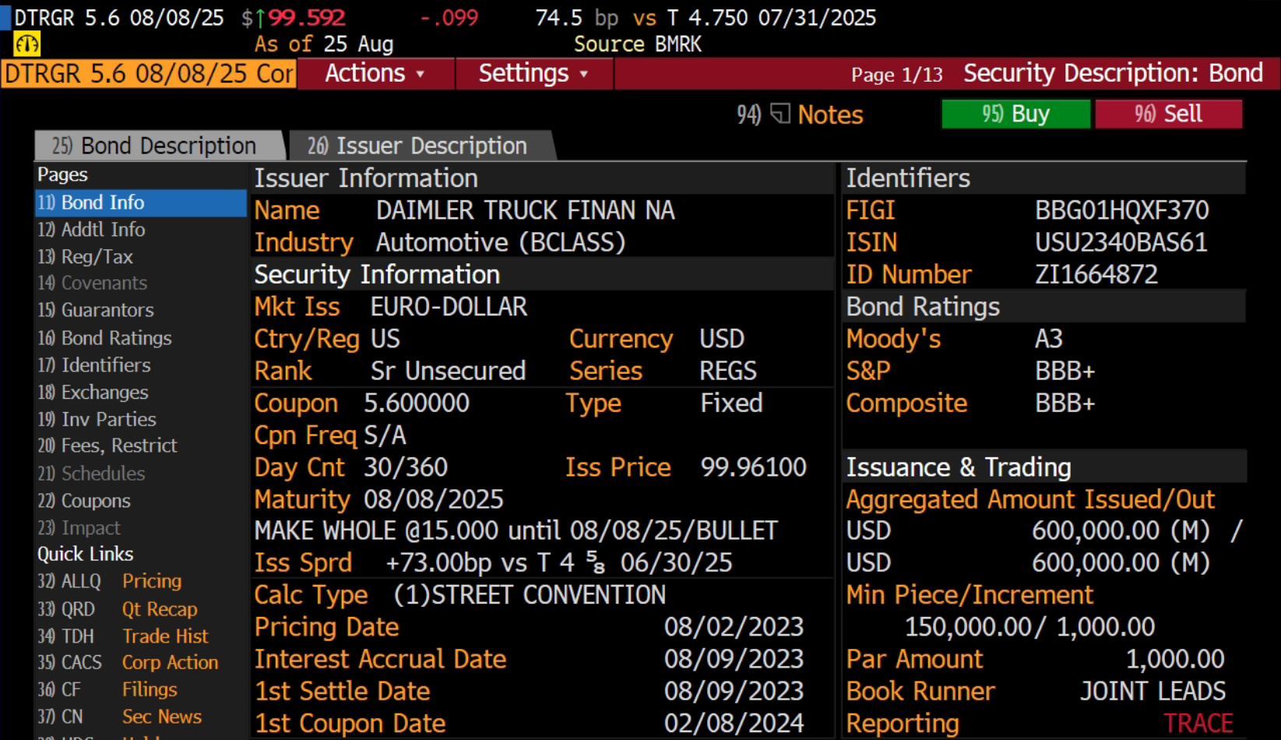Select the Bond Info page

click(x=141, y=203)
